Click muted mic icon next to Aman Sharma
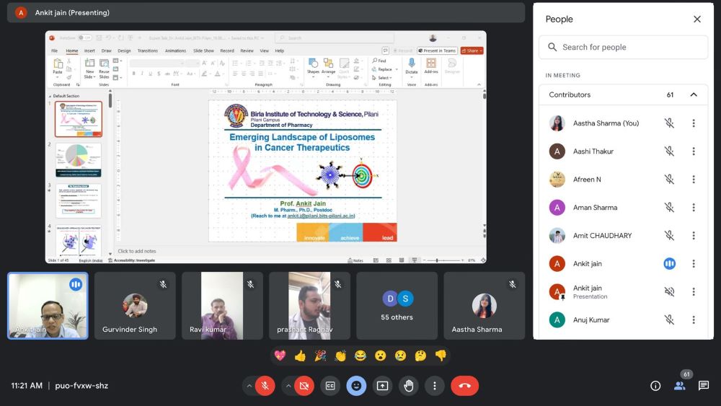The width and height of the screenshot is (721, 406). [x=670, y=208]
